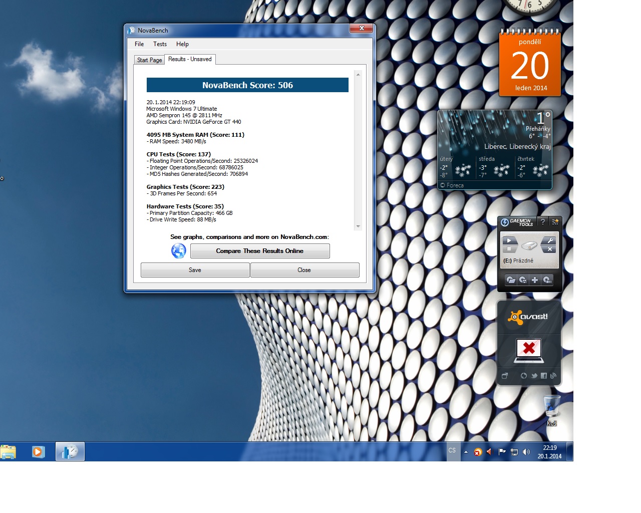The image size is (641, 513).
Task: Click the Graphics Card: NVIDIA GeForce GT 440 line
Action: pyautogui.click(x=194, y=122)
